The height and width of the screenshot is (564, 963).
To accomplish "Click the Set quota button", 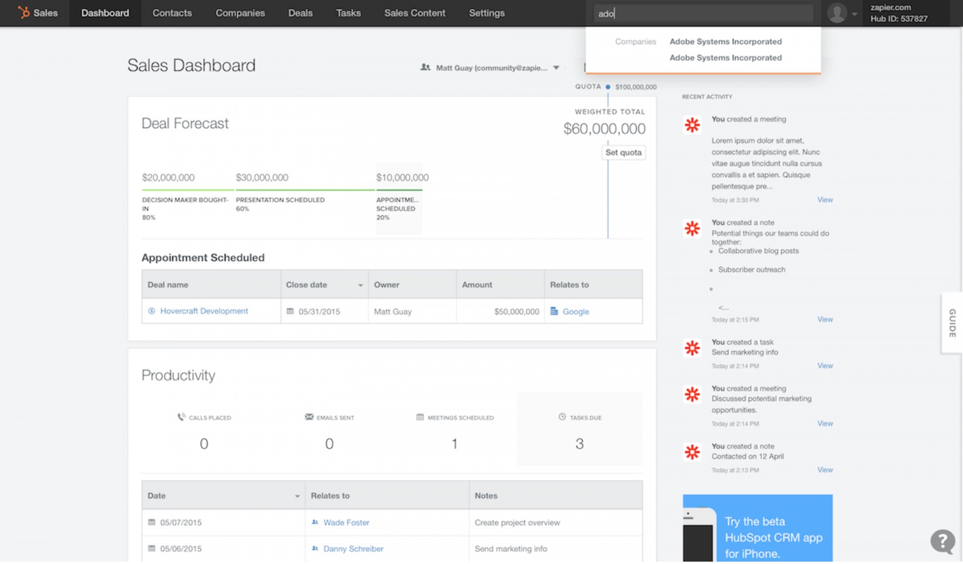I will (x=623, y=152).
